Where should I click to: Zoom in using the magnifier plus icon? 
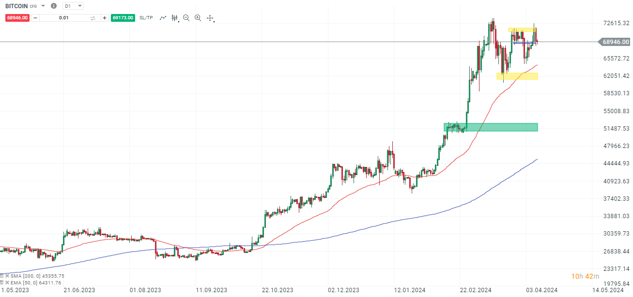point(198,17)
